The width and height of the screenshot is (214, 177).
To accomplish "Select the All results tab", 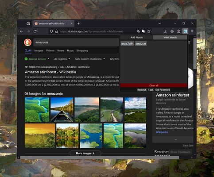I will coord(28,50).
